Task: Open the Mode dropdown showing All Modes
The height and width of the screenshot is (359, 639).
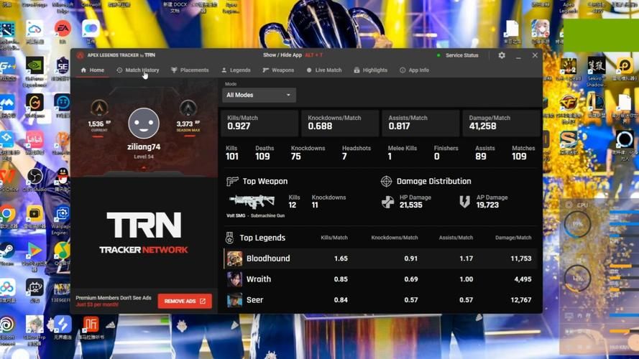Action: pos(259,95)
